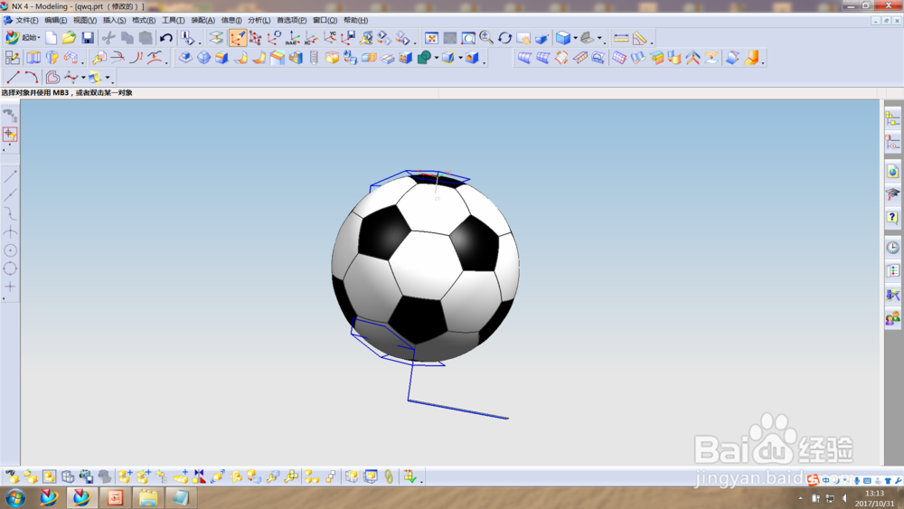Screen dimensions: 904x509
Task: Click the undo arrow icon
Action: [166, 38]
